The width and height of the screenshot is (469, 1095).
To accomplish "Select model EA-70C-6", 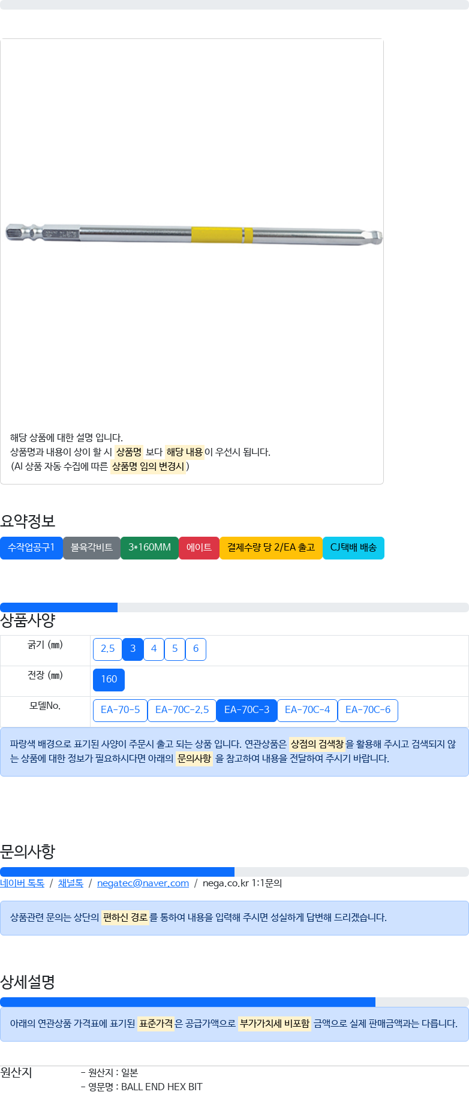I will pos(368,710).
